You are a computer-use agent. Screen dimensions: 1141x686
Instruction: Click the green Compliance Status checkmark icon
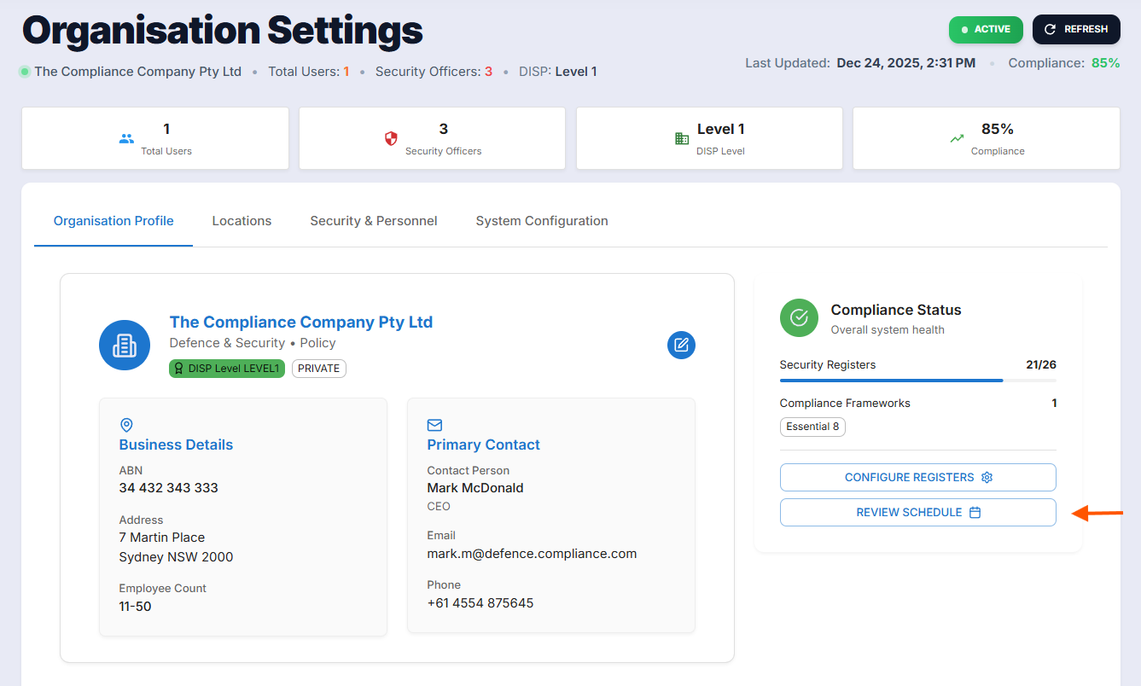[799, 317]
